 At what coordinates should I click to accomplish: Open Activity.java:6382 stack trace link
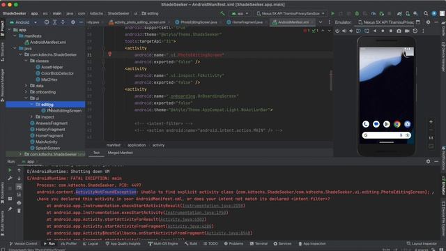pos(183,220)
